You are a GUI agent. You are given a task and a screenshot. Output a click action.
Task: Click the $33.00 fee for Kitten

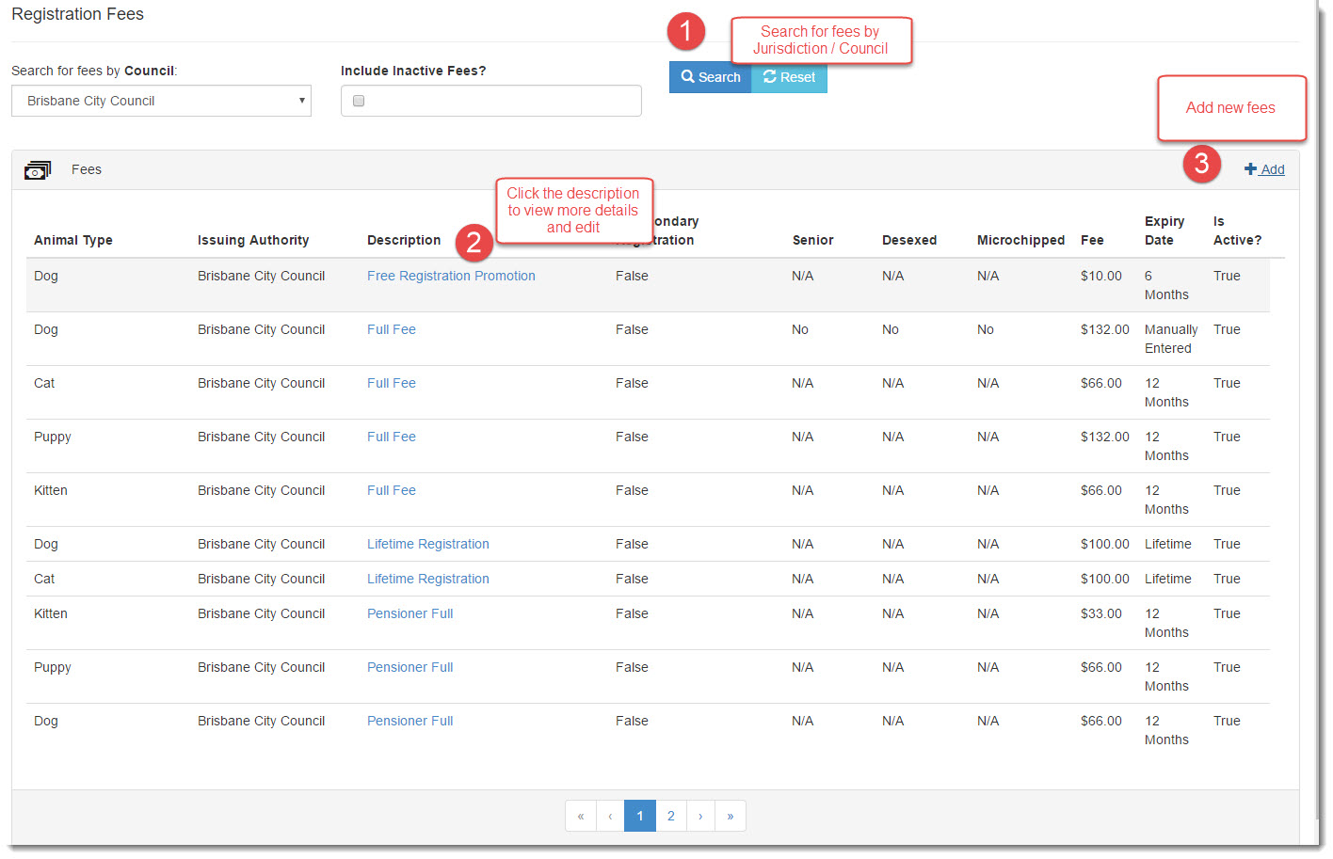[x=1101, y=613]
